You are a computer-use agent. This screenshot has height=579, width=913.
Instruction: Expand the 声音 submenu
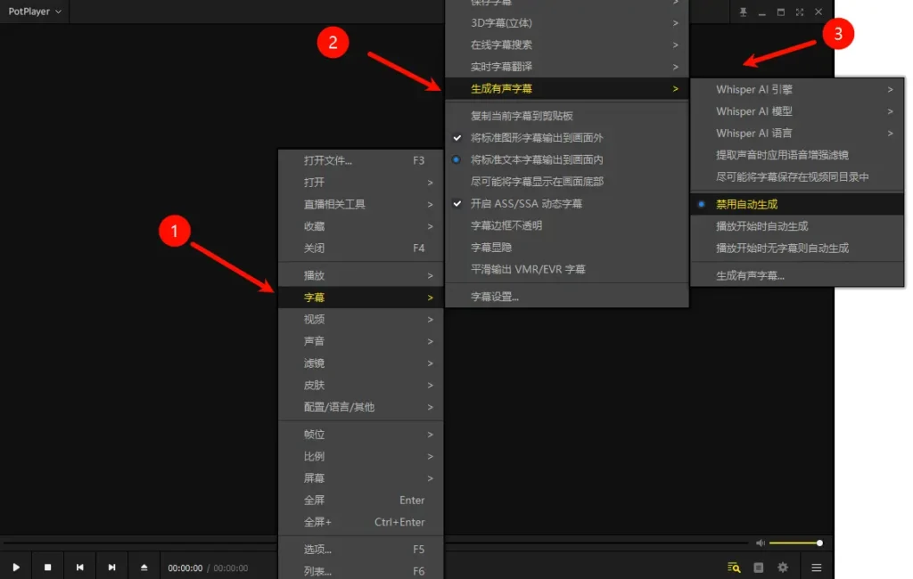click(x=361, y=341)
